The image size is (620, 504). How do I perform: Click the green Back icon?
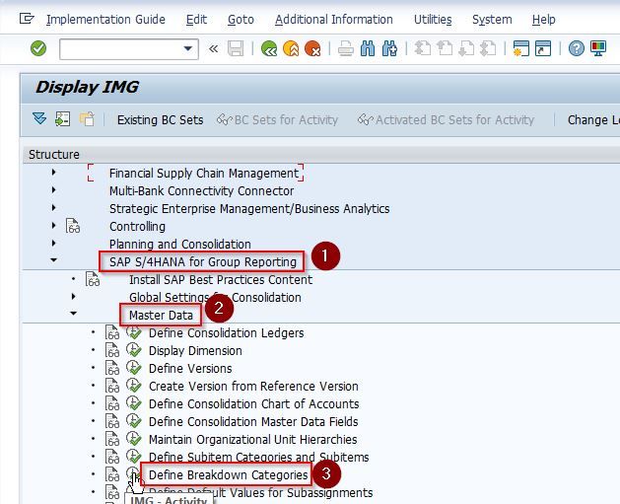coord(269,48)
